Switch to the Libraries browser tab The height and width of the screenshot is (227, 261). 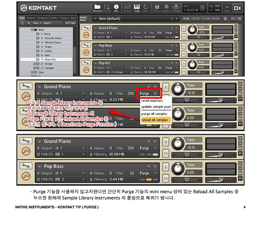click(x=31, y=18)
